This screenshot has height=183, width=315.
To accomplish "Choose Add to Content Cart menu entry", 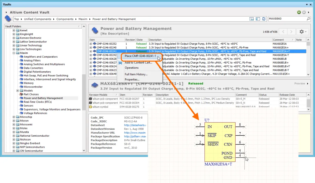I will click(138, 63).
